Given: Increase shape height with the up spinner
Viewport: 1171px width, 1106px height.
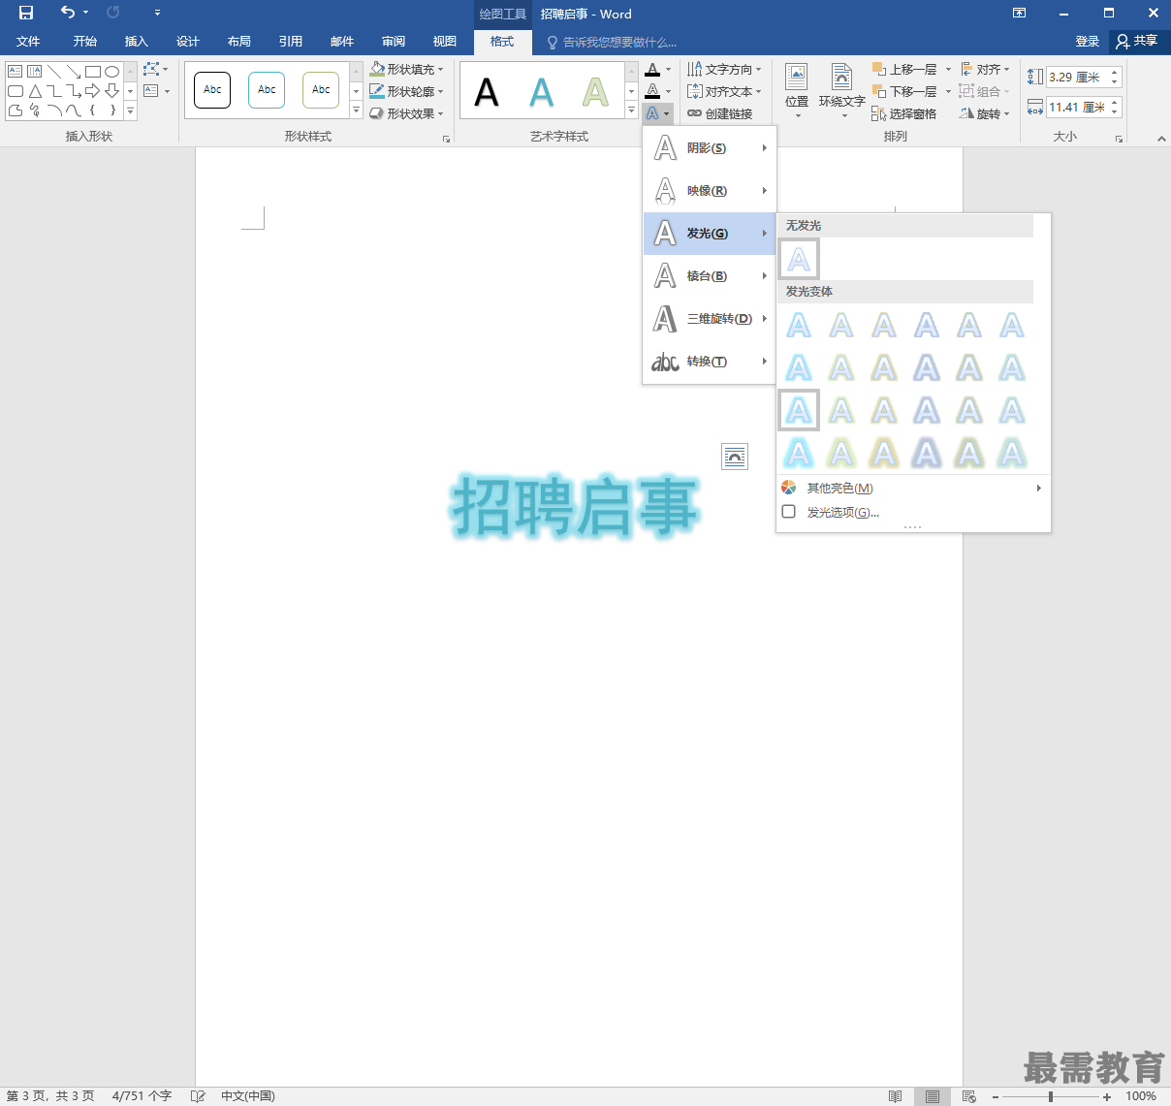Looking at the screenshot, I should (1115, 72).
